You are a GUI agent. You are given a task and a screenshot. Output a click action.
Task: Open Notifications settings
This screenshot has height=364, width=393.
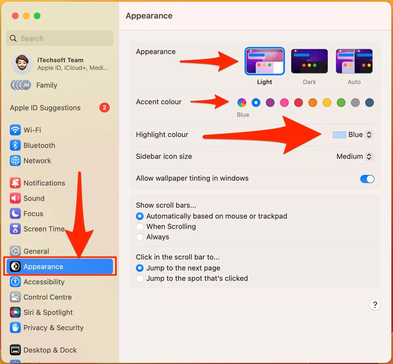tap(44, 183)
